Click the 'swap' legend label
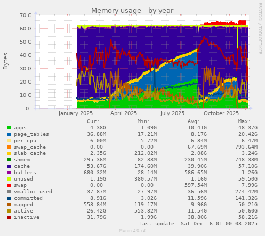Image resolution: width=265 pixels, height=236 pixels. point(20,185)
